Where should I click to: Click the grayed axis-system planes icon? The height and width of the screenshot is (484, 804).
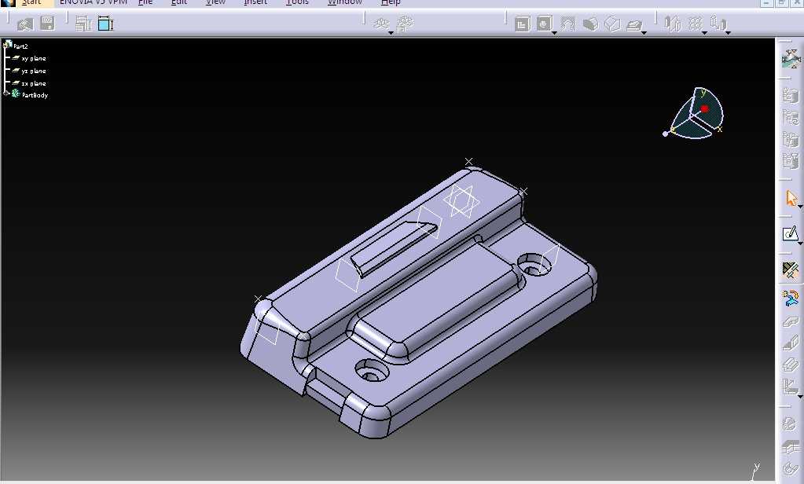(381, 24)
